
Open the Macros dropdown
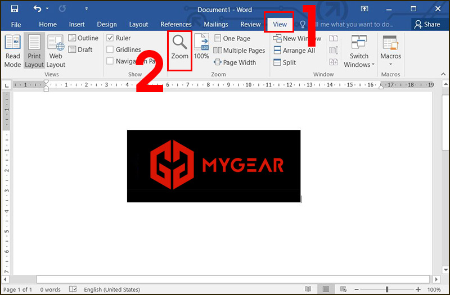pyautogui.click(x=390, y=50)
